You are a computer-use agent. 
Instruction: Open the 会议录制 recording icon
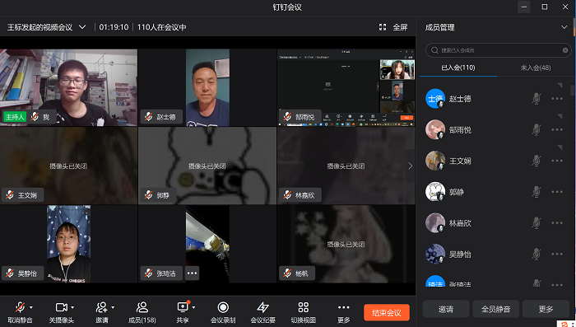click(x=223, y=307)
